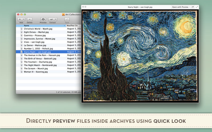Click the Add plus button
Screen dimensions: 212x132
pos(20,19)
